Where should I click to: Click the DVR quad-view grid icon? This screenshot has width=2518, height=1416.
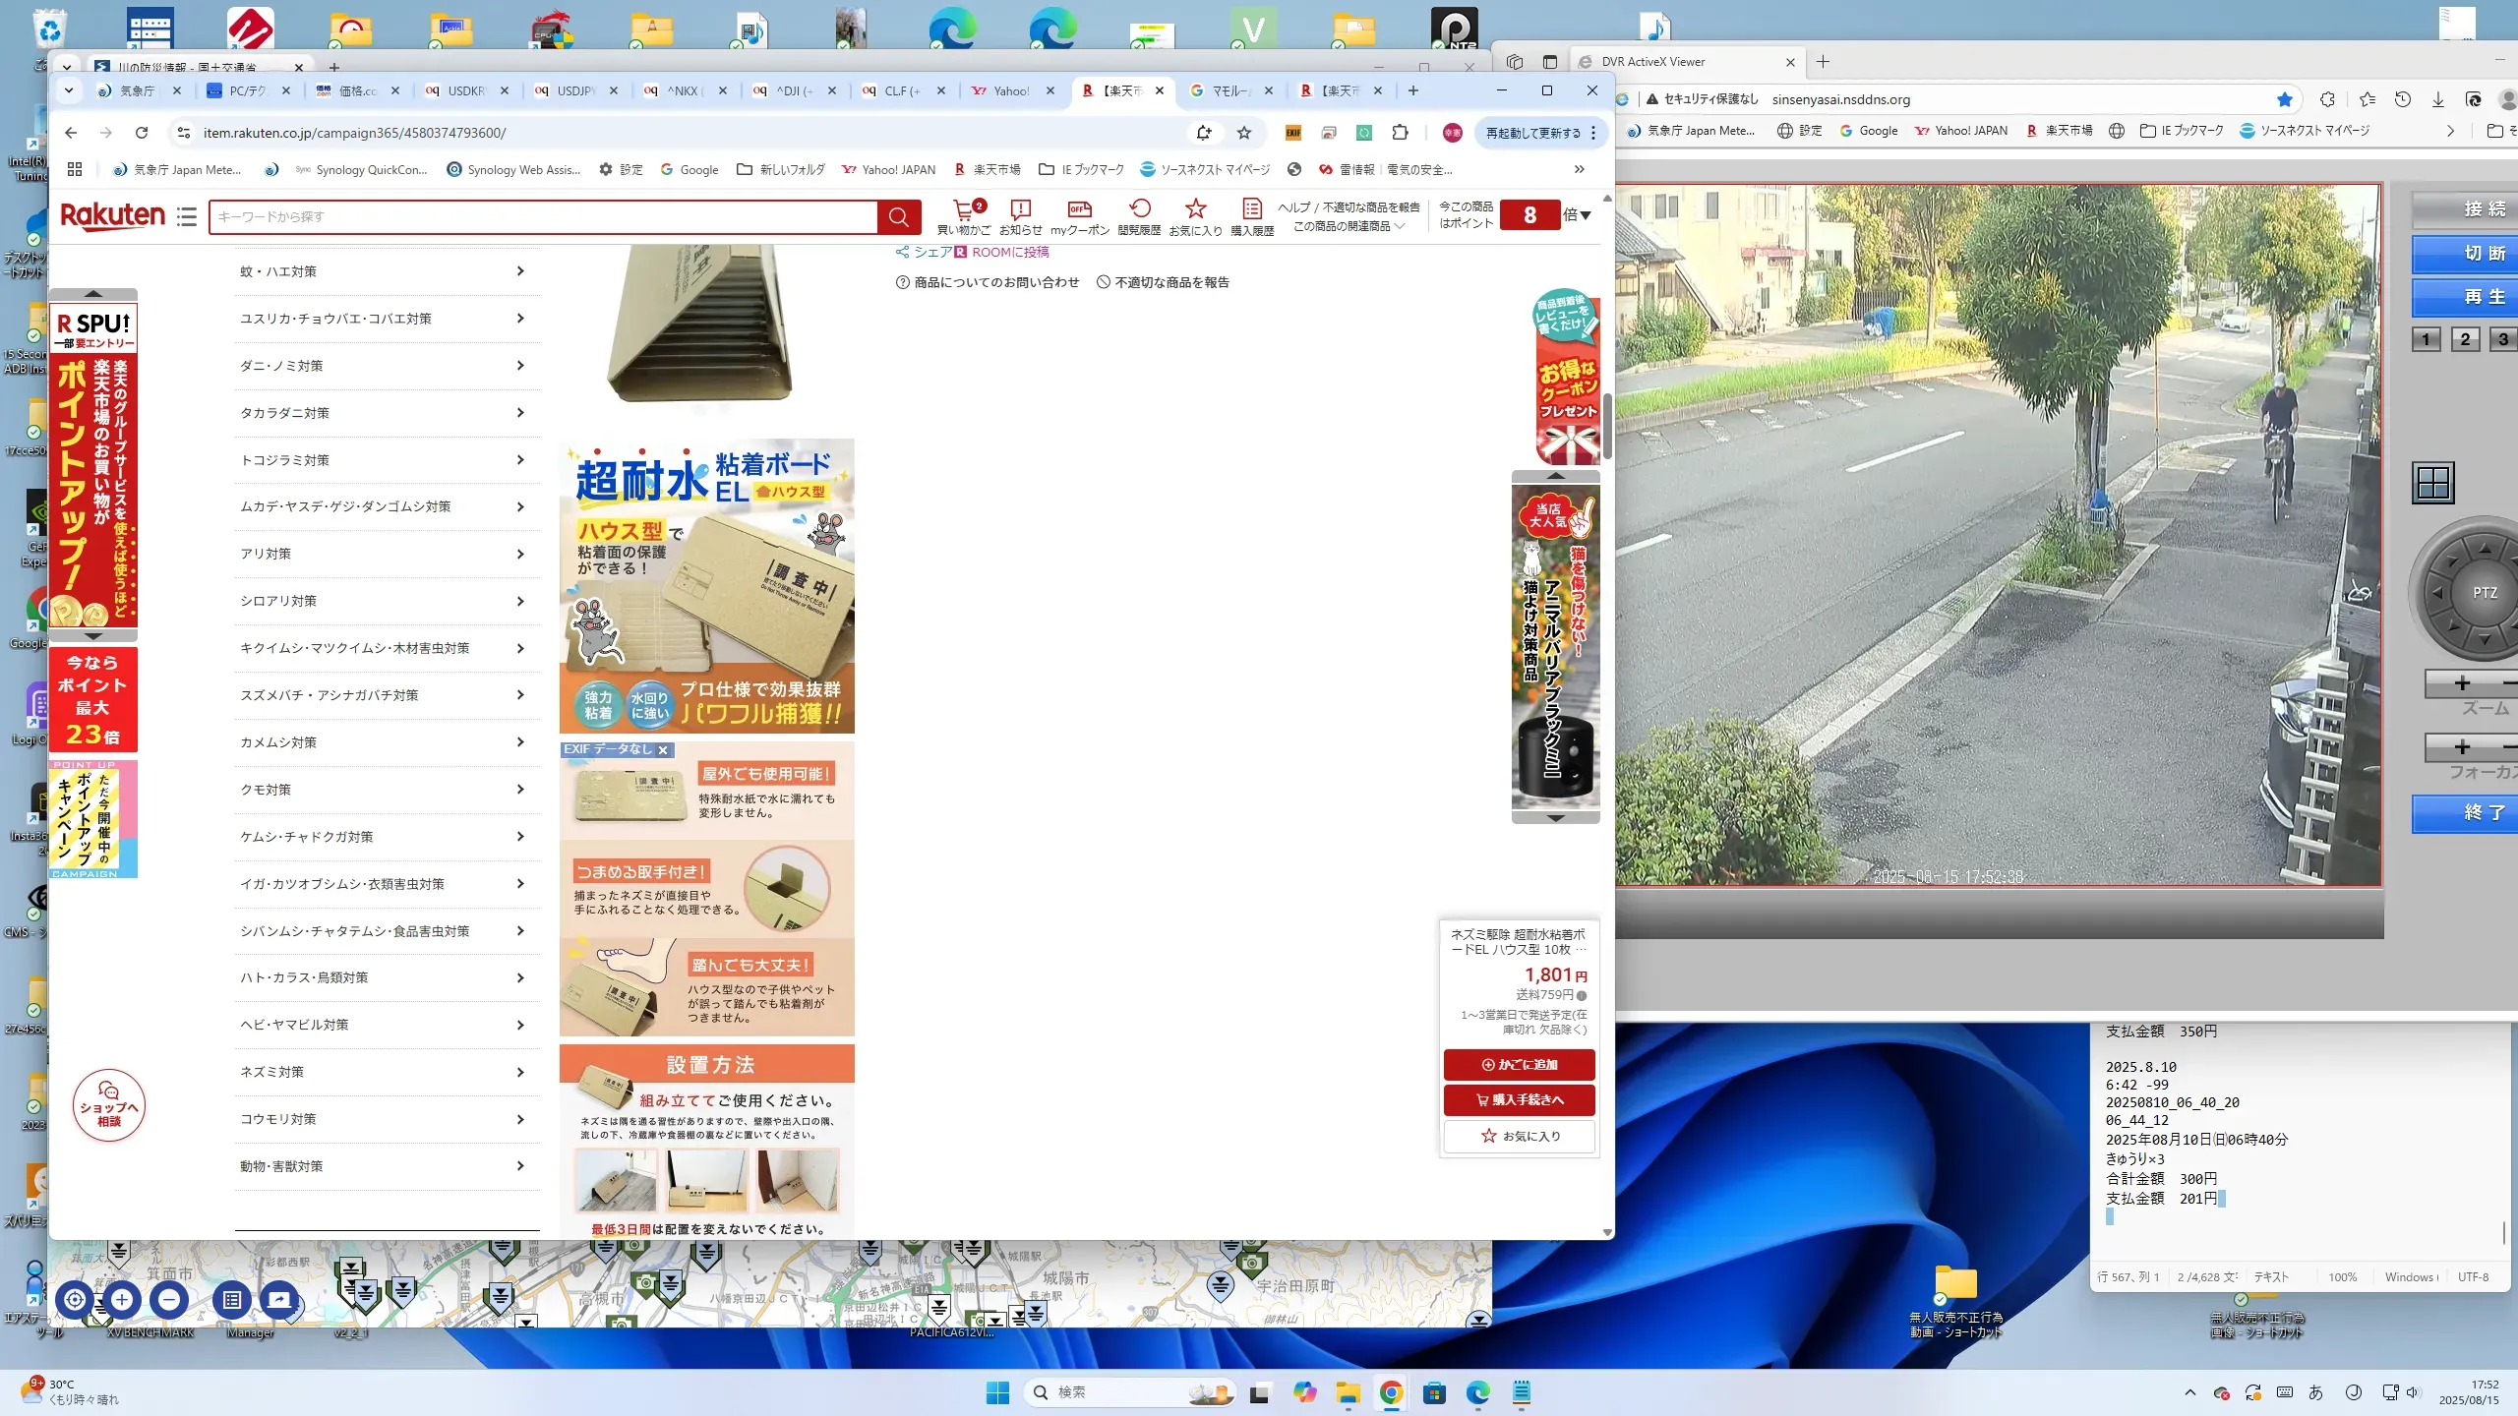[2433, 483]
